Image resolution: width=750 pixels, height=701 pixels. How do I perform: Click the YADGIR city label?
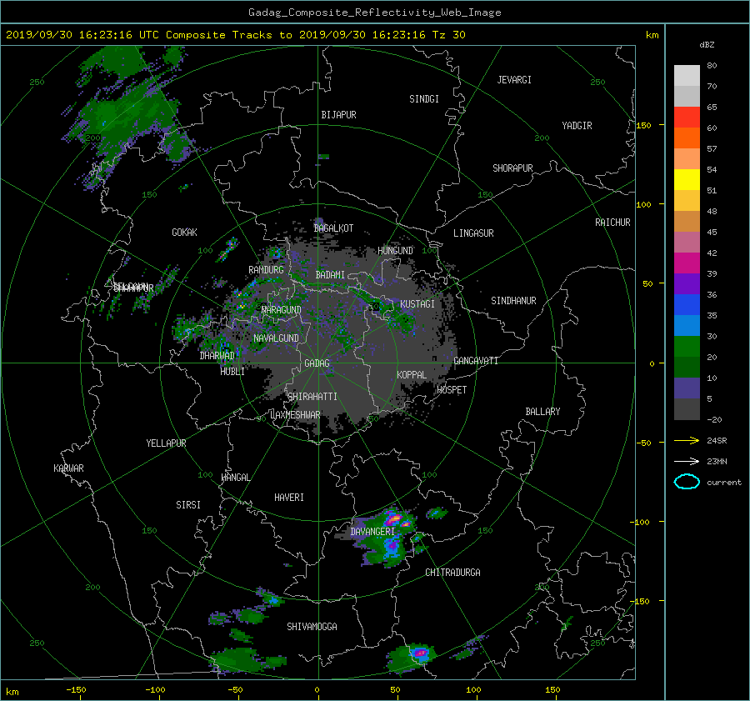pyautogui.click(x=577, y=126)
